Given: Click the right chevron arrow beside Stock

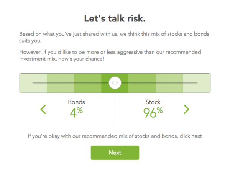Looking at the screenshot, I should coord(186,109).
